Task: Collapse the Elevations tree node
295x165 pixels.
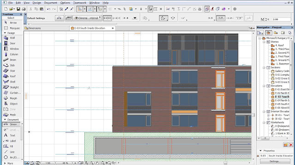Action: 264,86
